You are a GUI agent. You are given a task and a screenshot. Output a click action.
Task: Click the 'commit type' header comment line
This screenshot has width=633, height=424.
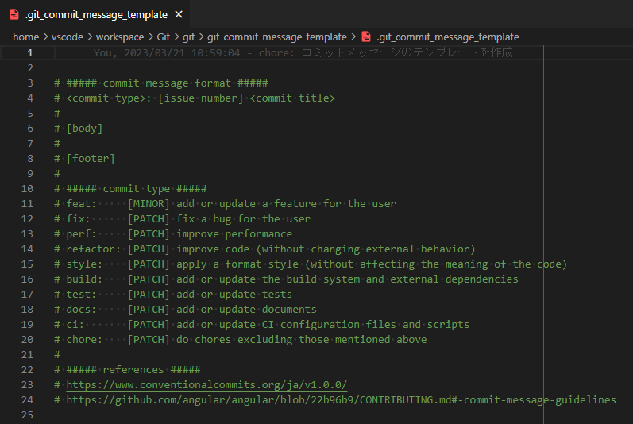[130, 189]
